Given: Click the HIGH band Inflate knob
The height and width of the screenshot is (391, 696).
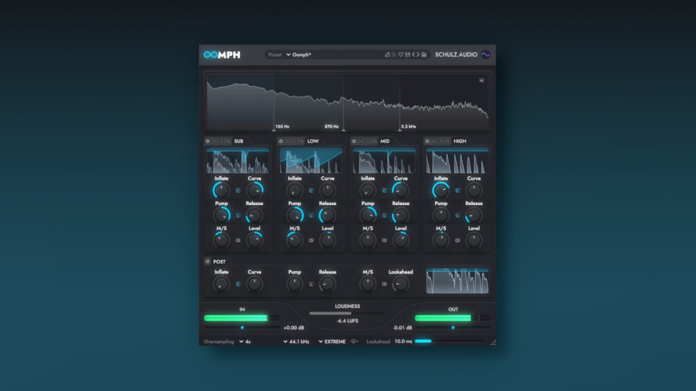Looking at the screenshot, I should (x=441, y=190).
